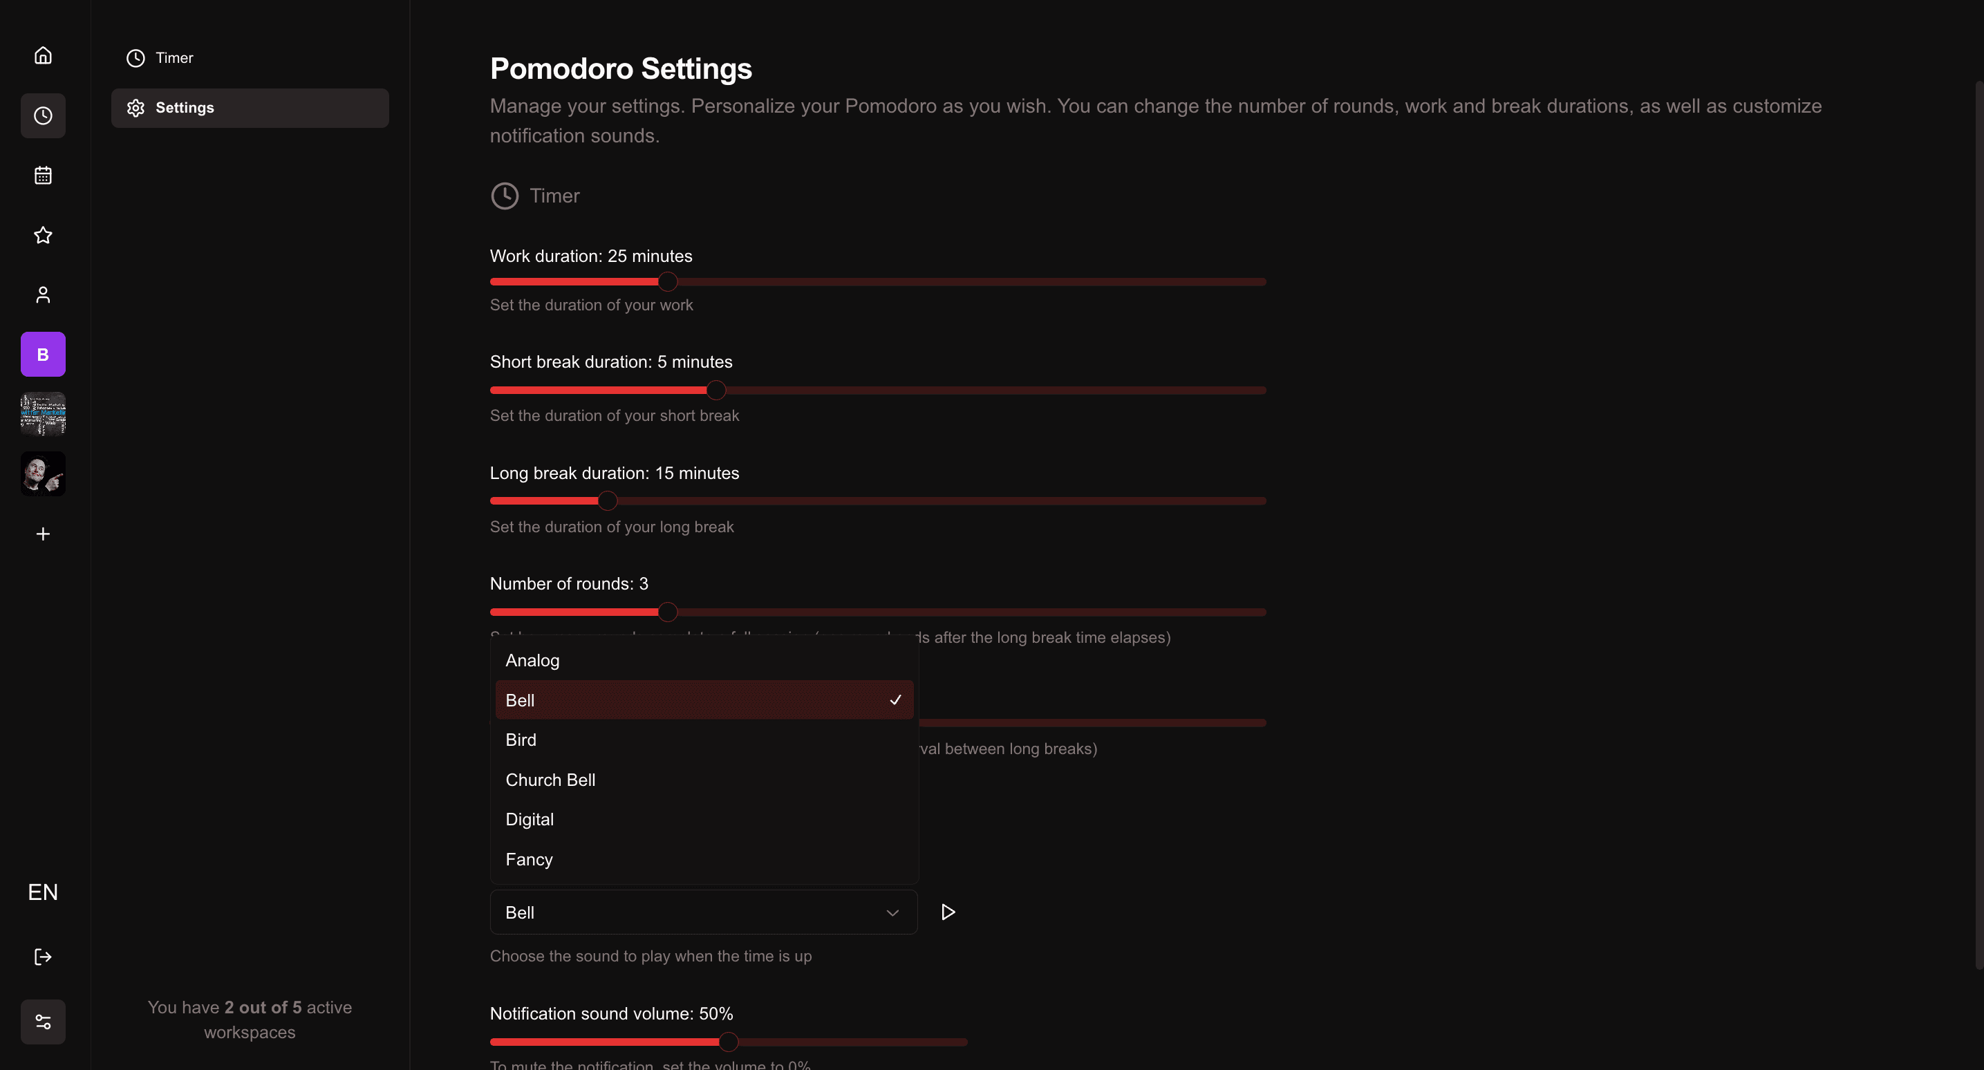Open the Home page from sidebar
Screen dimensions: 1984x1070
pos(42,55)
